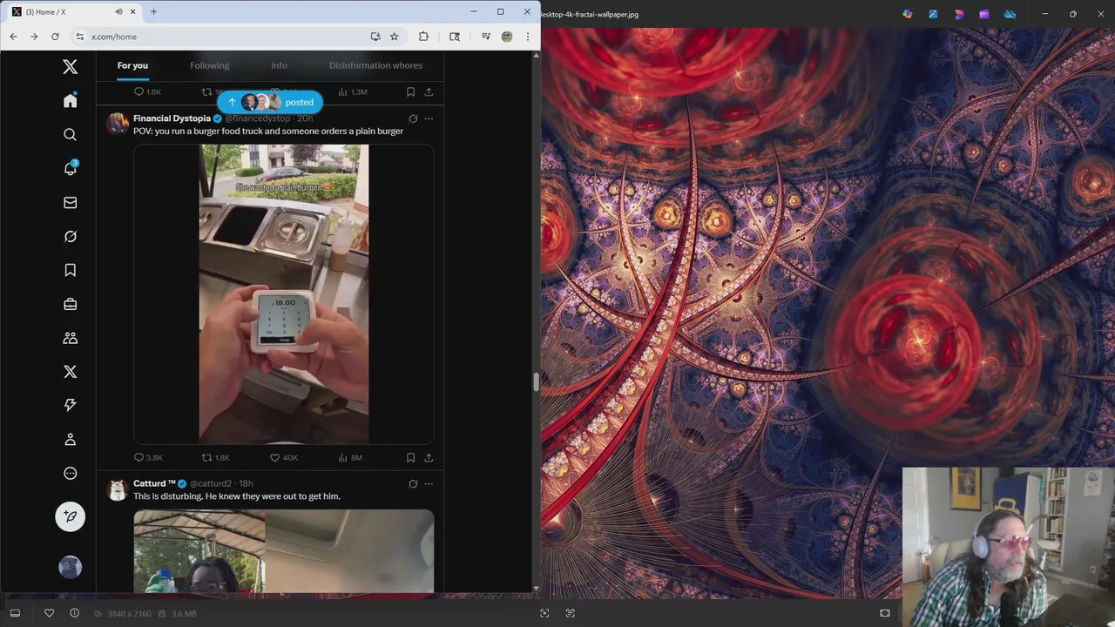Click the compose Post button
This screenshot has height=627, width=1115.
pyautogui.click(x=71, y=516)
